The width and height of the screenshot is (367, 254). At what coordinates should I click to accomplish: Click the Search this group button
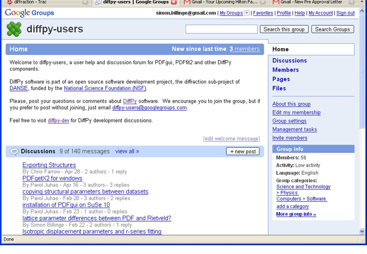tap(284, 29)
